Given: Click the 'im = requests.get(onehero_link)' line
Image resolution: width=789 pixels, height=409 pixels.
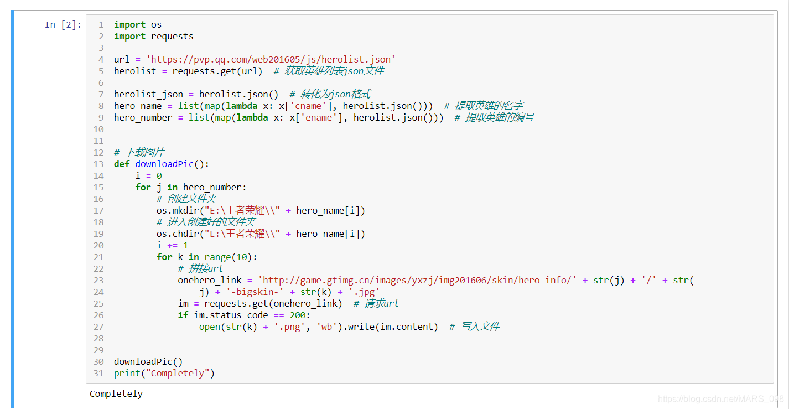Looking at the screenshot, I should pos(260,303).
